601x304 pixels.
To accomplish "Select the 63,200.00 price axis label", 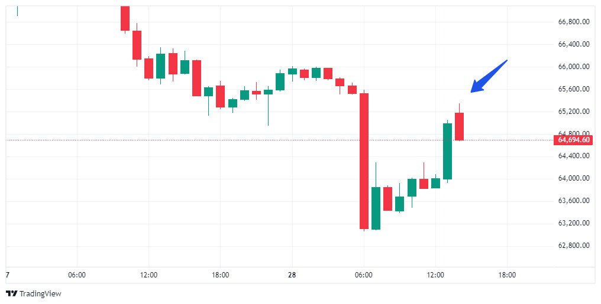I will (573, 223).
